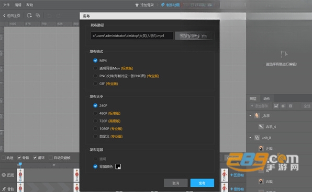Select 720P publish size
Viewport: 312px width, 192px height.
[95, 121]
